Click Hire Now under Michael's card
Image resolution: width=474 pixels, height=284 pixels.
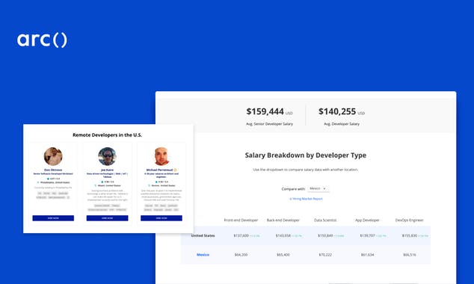[161, 218]
